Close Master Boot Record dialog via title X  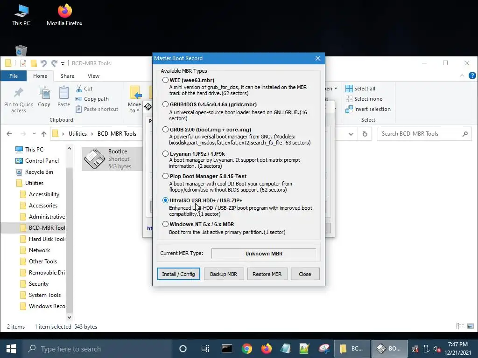pyautogui.click(x=317, y=58)
